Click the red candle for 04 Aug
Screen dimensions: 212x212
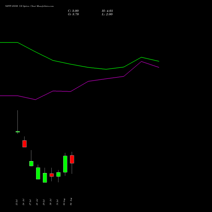(x=72, y=159)
